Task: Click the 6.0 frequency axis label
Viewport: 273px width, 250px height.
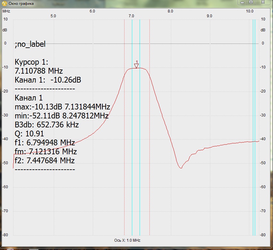Action: [92, 11]
